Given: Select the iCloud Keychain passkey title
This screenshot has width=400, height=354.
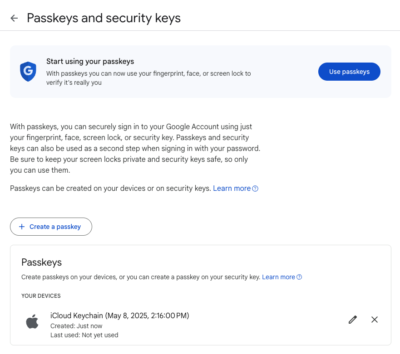Looking at the screenshot, I should [120, 315].
